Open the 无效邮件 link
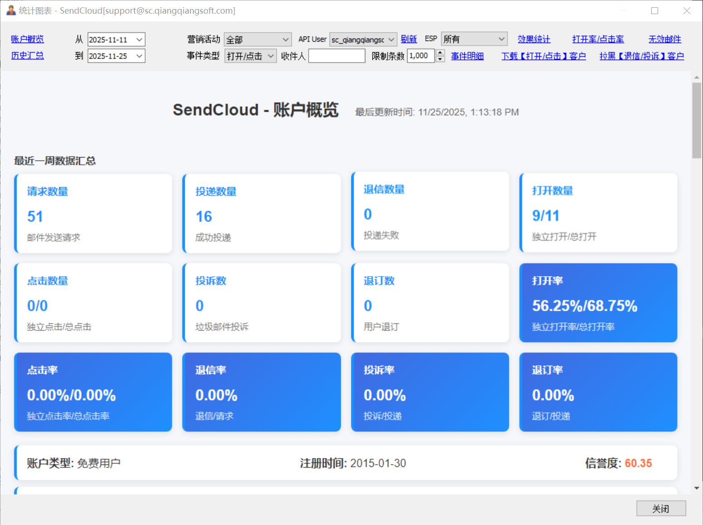Image resolution: width=703 pixels, height=525 pixels. [x=664, y=40]
